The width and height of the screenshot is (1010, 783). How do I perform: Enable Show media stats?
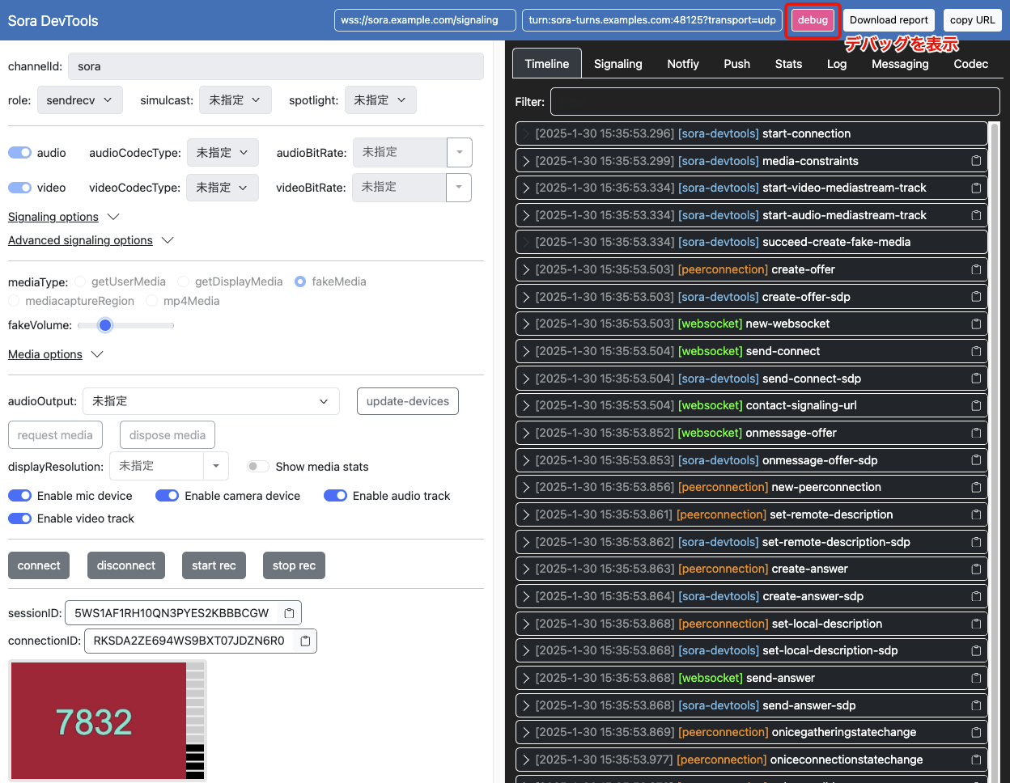(x=257, y=467)
